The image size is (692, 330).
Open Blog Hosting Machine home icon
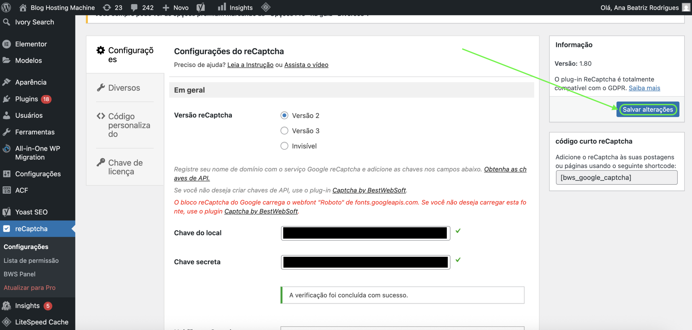[x=23, y=8]
